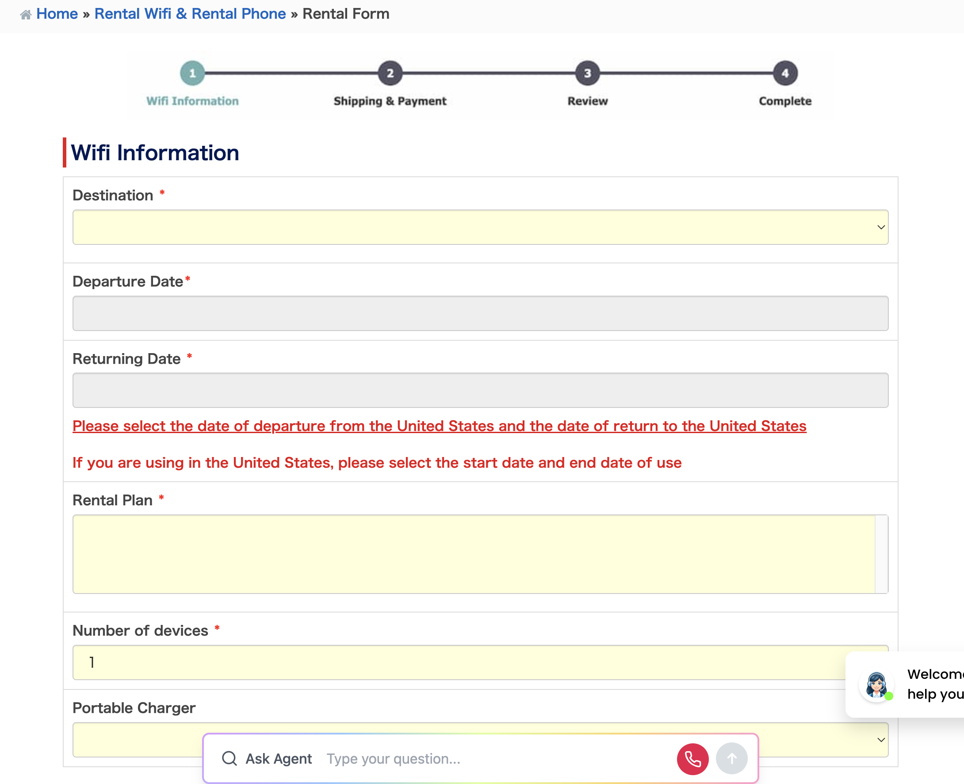Click step 4 Complete circle
Screen dimensions: 964x784
[x=785, y=73]
